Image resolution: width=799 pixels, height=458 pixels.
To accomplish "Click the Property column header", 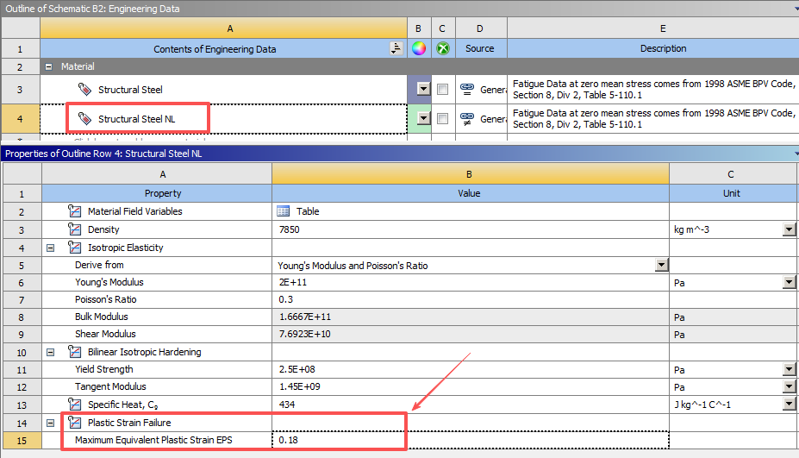I will 157,193.
